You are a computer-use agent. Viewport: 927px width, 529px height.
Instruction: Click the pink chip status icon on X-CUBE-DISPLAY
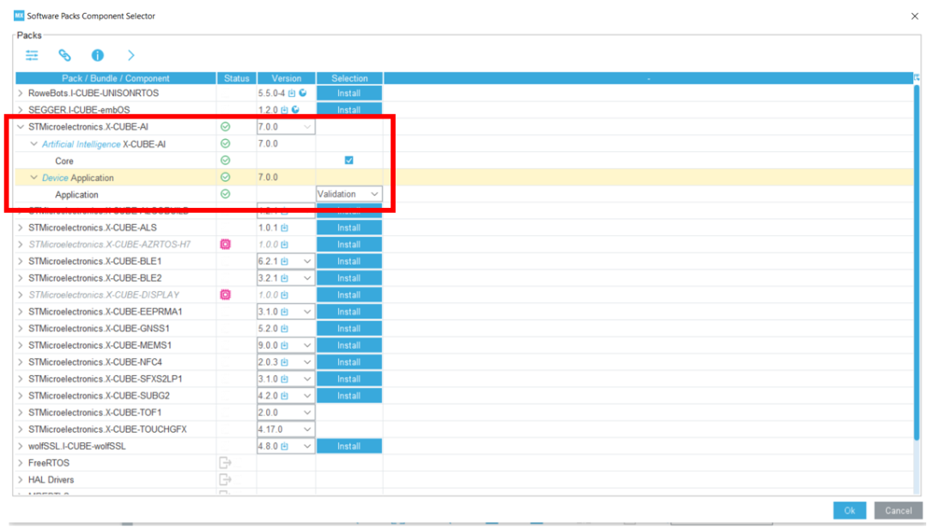click(225, 295)
